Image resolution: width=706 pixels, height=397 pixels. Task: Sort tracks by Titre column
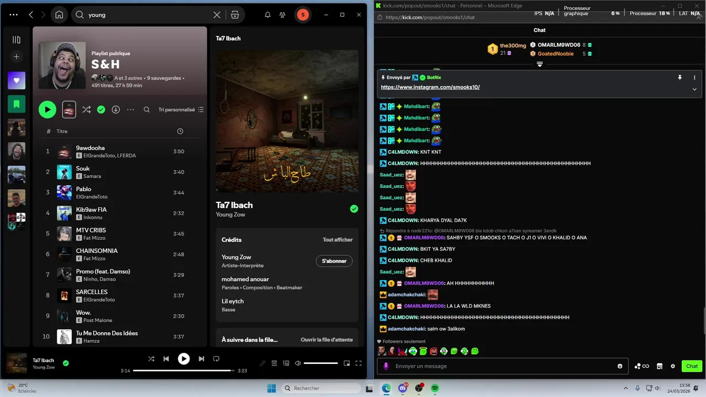pos(62,131)
